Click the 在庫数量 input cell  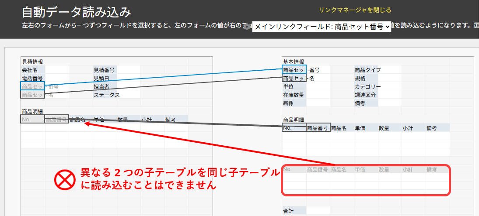coord(318,95)
